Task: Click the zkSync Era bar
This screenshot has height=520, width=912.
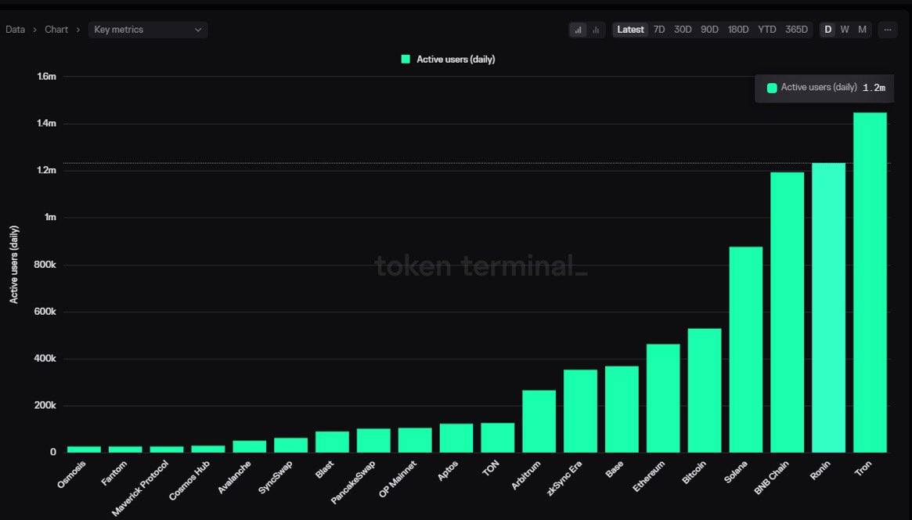Action: tap(580, 411)
